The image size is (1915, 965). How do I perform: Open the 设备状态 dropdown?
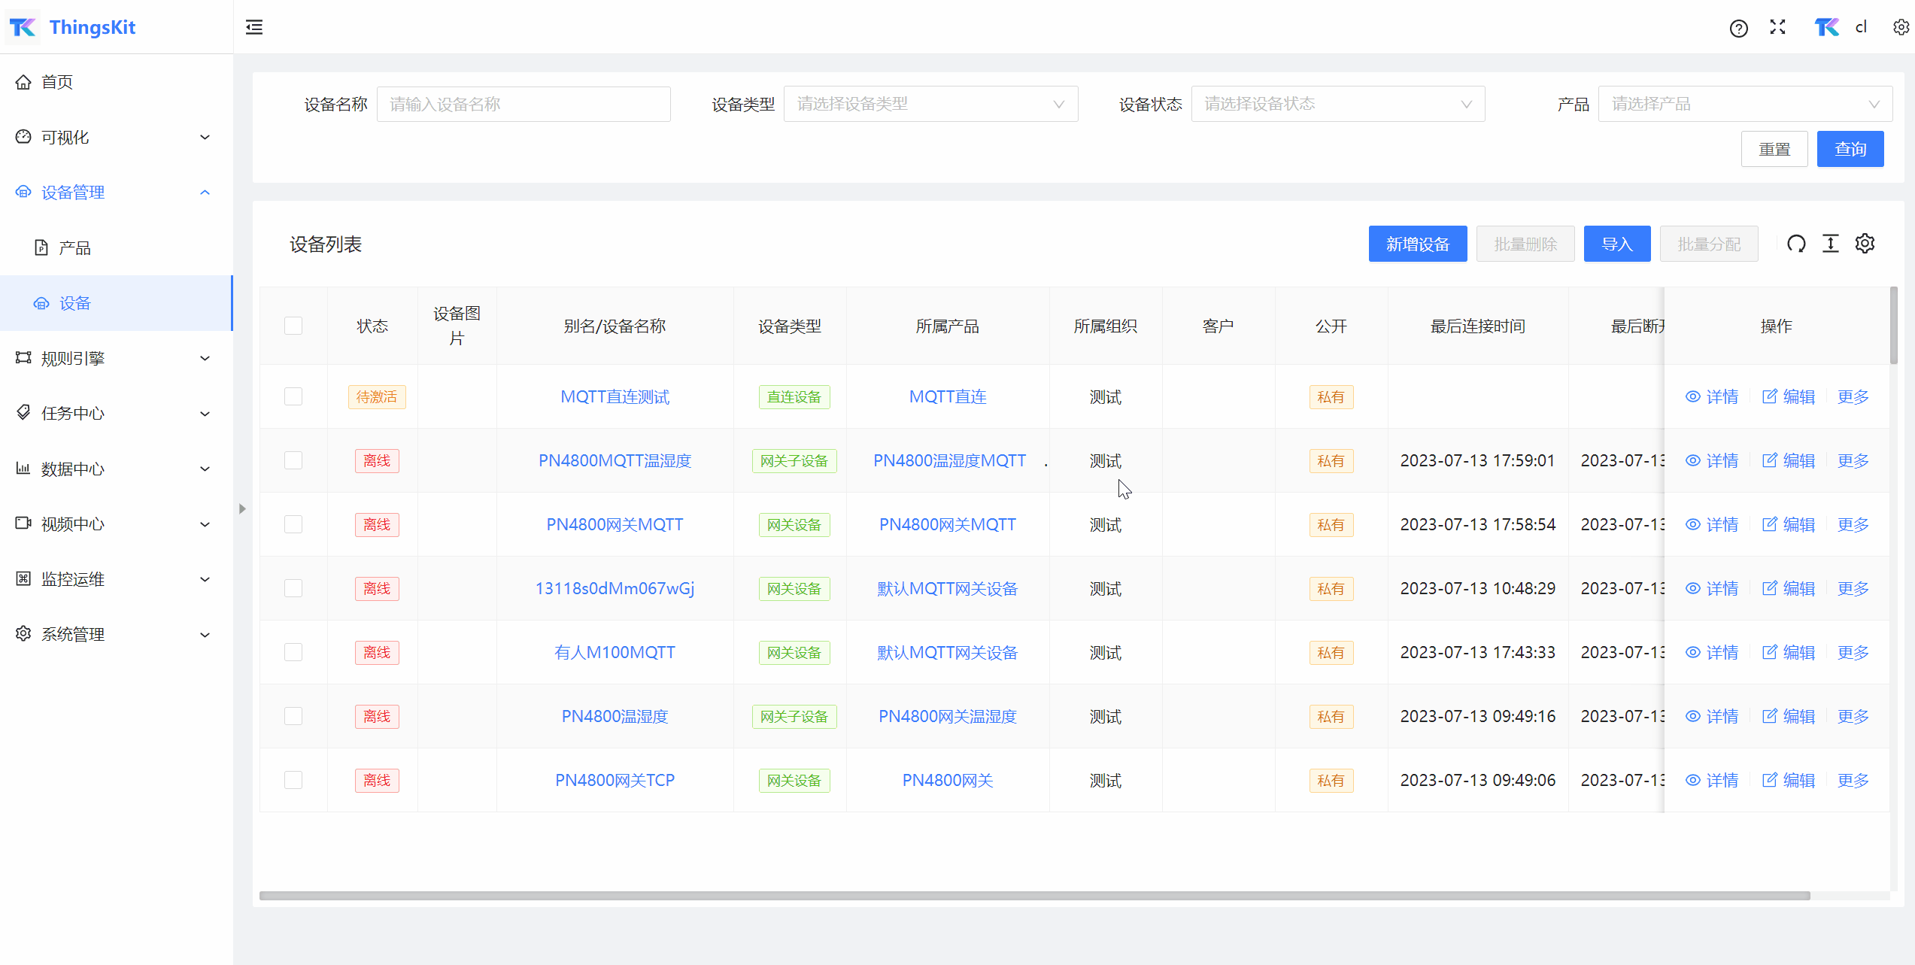(x=1337, y=104)
